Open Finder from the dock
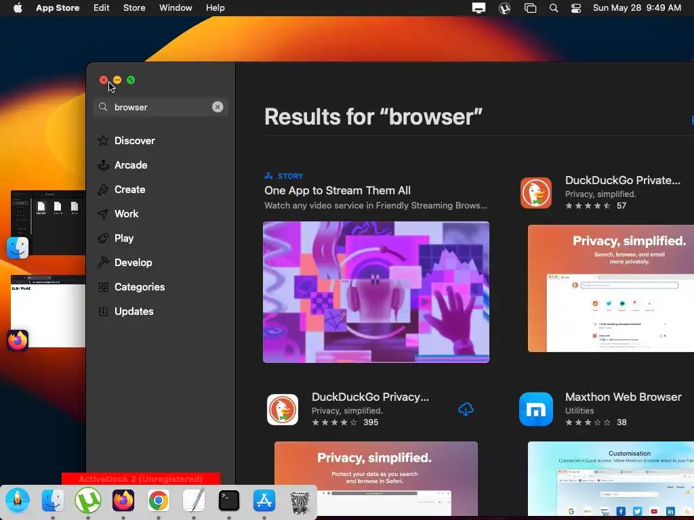Screen dimensions: 694x520 click(53, 500)
